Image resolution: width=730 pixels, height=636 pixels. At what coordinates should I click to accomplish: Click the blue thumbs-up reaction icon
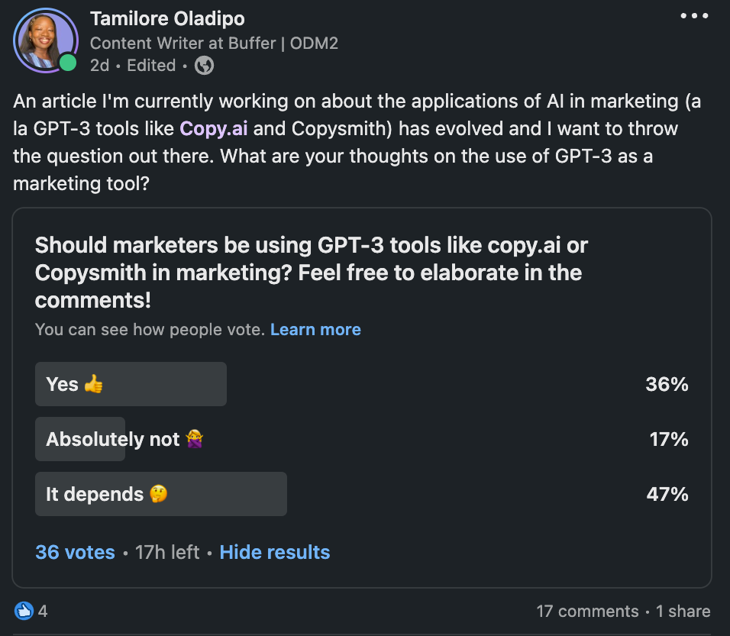(x=24, y=611)
